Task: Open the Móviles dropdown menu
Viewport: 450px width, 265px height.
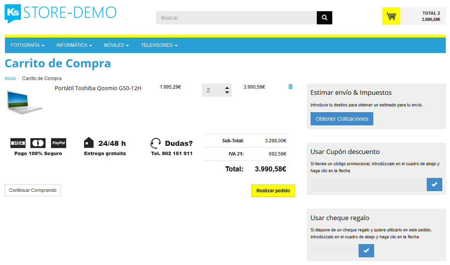Action: coord(116,45)
